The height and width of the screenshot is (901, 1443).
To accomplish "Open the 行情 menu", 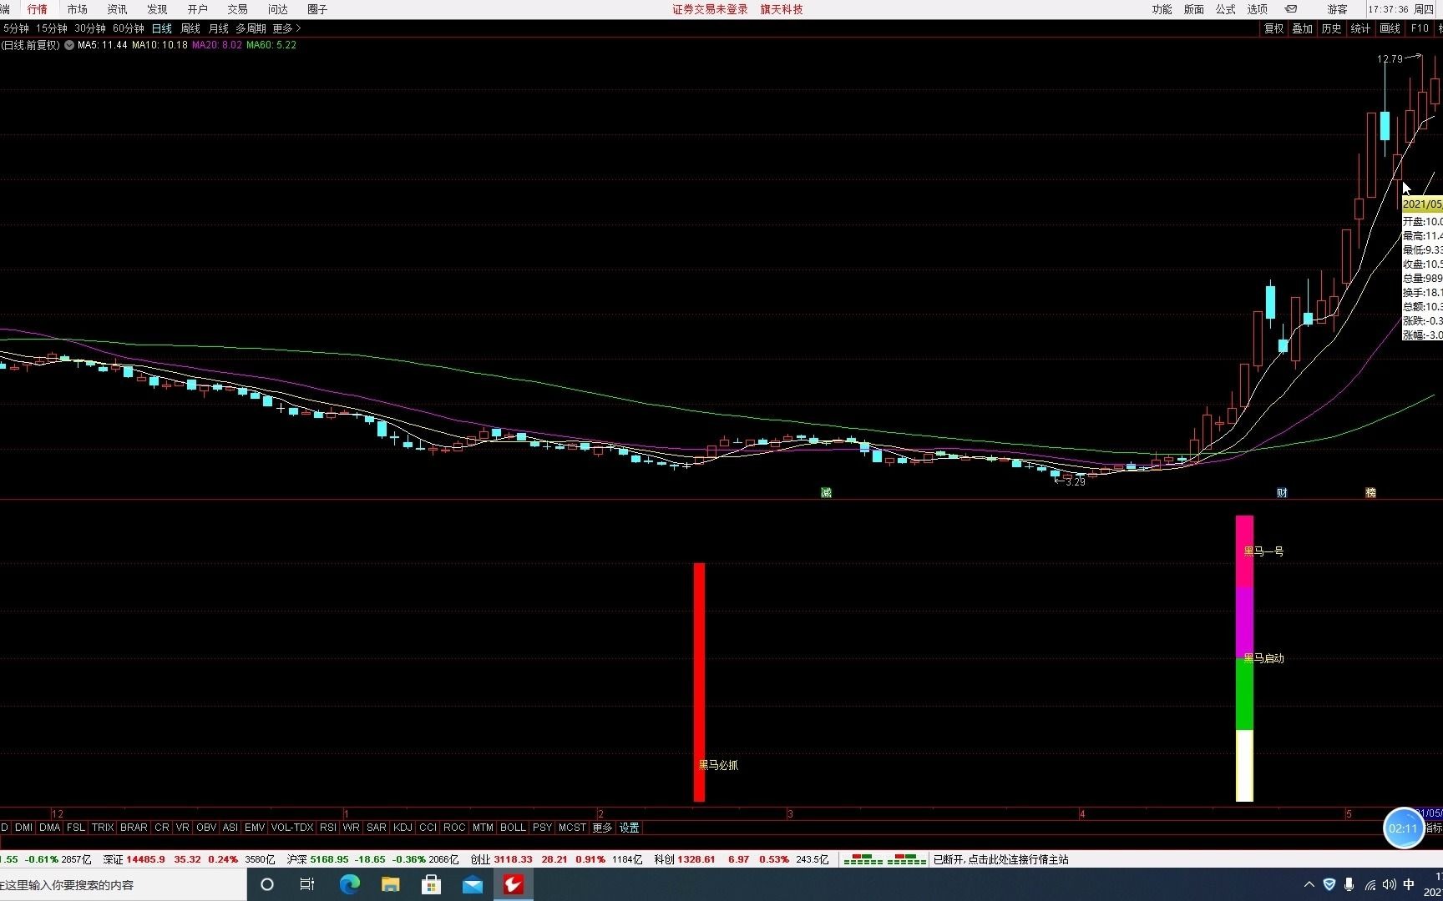I will pos(37,9).
